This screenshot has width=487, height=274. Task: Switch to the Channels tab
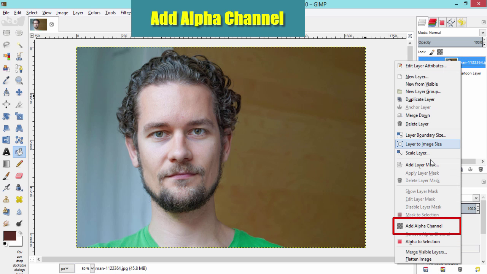point(433,22)
